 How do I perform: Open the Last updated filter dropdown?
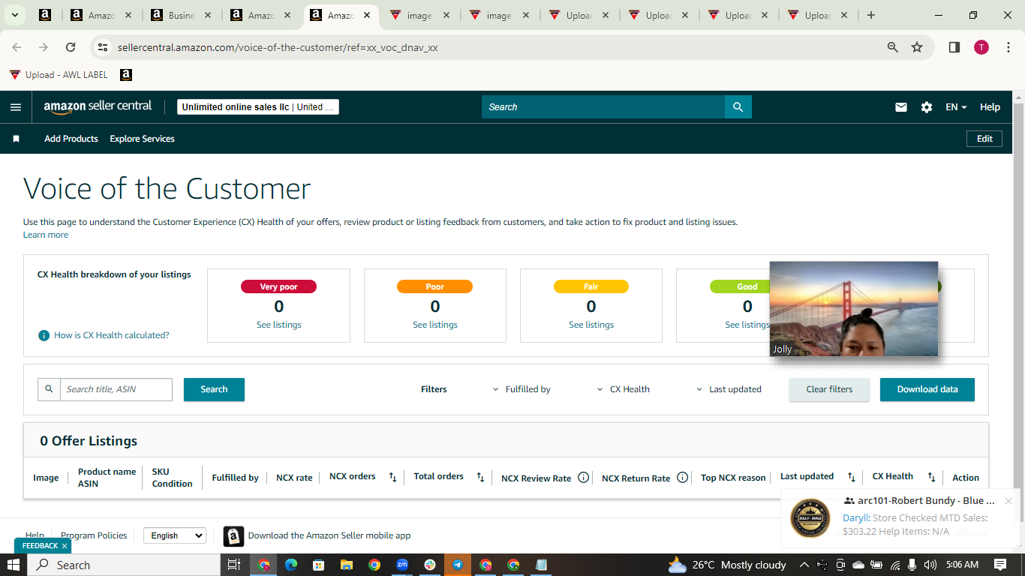coord(729,389)
